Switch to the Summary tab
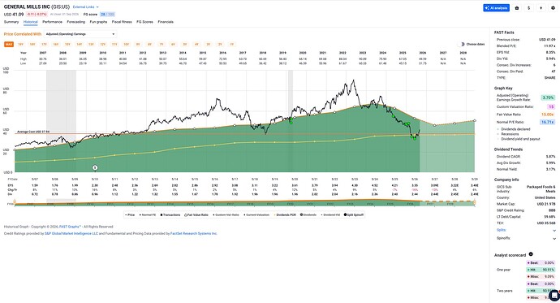This screenshot has width=560, height=303. (11, 22)
